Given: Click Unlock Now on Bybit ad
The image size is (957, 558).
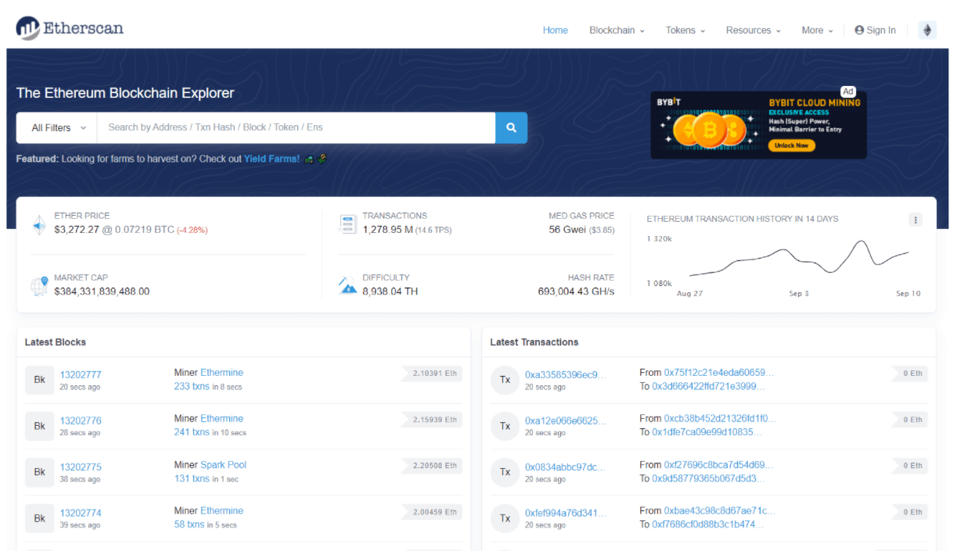Looking at the screenshot, I should coord(791,146).
